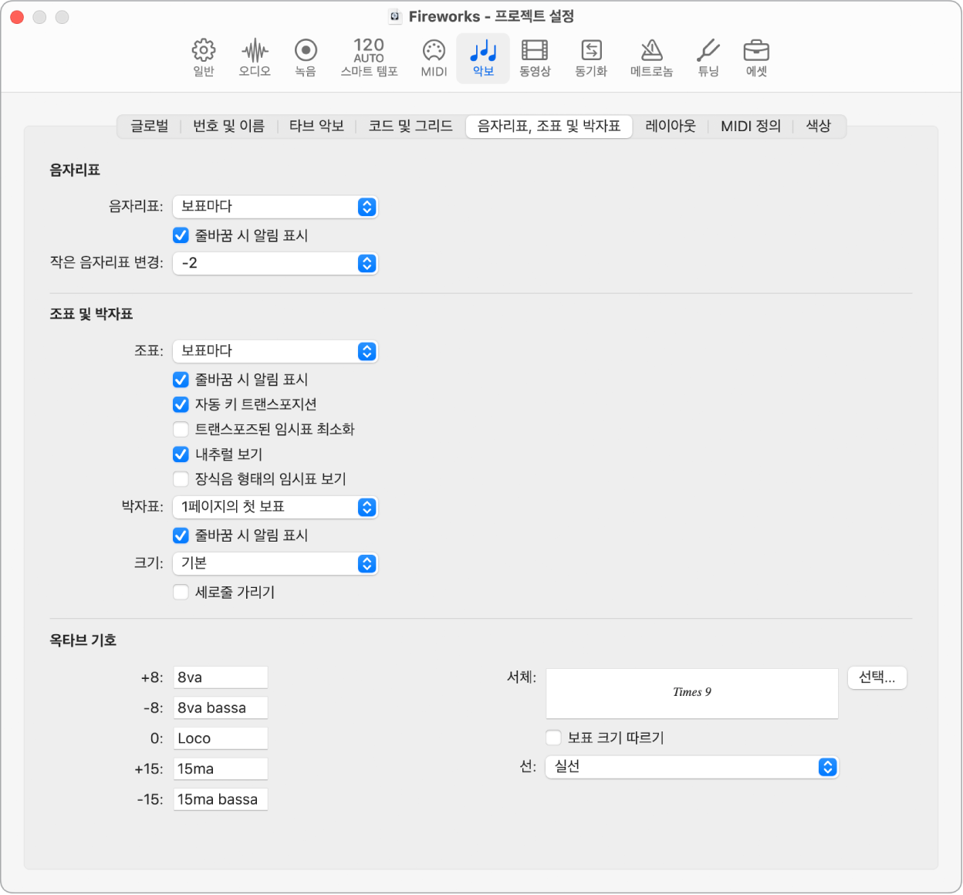Screen dimensions: 963x895
Task: Enable 트랜스포즈된 임시표 최소화 checkbox
Action: pyautogui.click(x=181, y=429)
